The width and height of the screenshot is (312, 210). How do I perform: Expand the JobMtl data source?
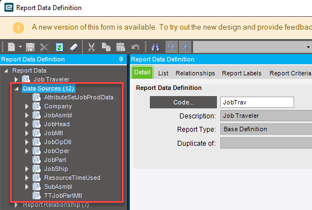pos(27,133)
